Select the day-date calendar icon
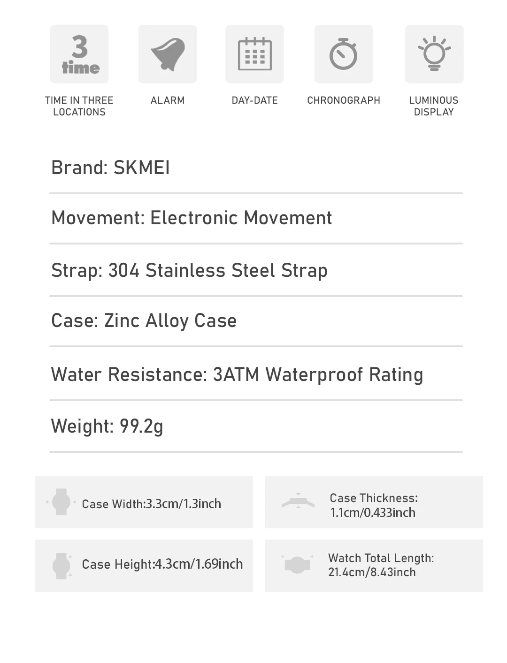Screen dimensions: 507x663 click(x=255, y=54)
